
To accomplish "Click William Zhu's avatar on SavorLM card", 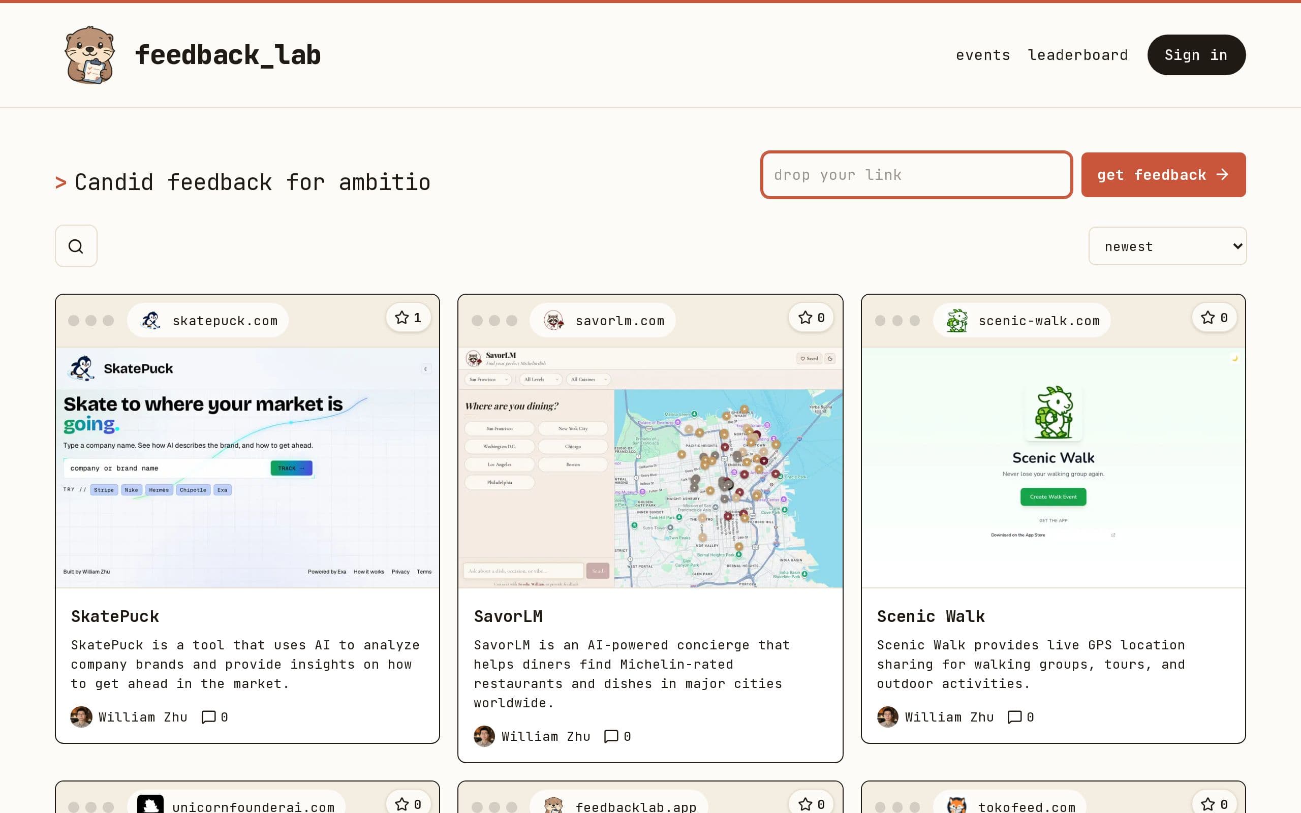I will pyautogui.click(x=484, y=736).
